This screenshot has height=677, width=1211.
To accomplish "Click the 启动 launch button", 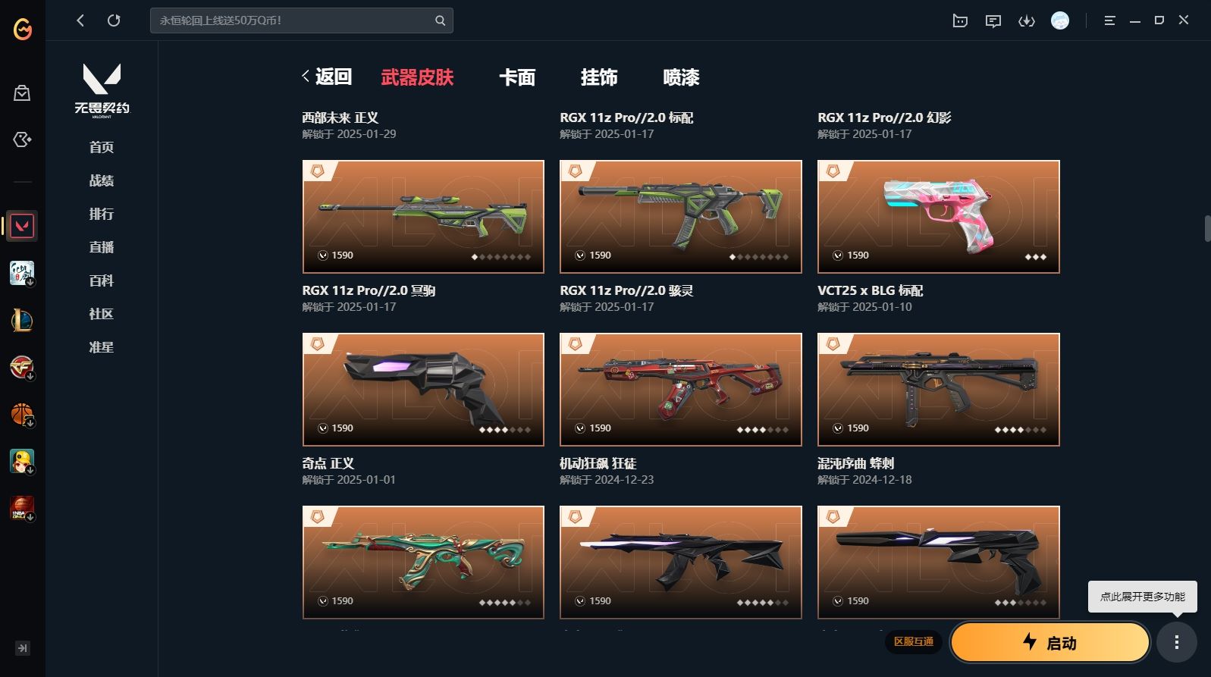I will click(1050, 643).
